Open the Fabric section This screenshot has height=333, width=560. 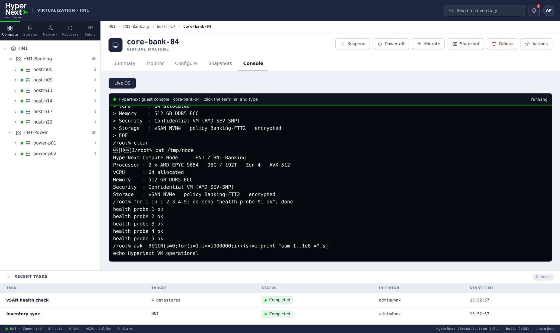click(x=90, y=31)
